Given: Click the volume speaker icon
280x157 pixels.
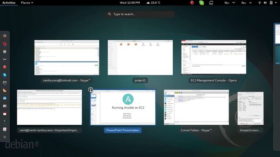Looking at the screenshot, I should [x=265, y=3].
